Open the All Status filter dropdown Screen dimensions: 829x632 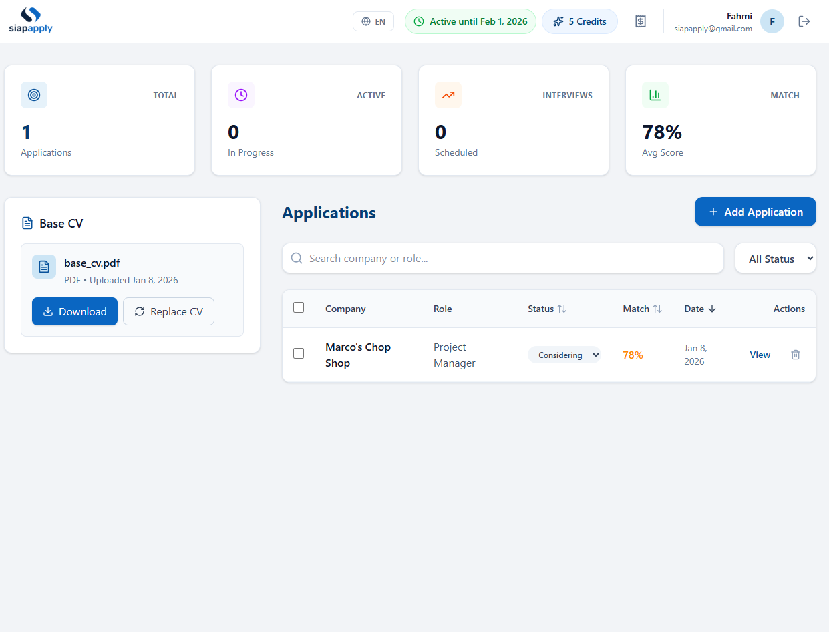[x=776, y=258]
